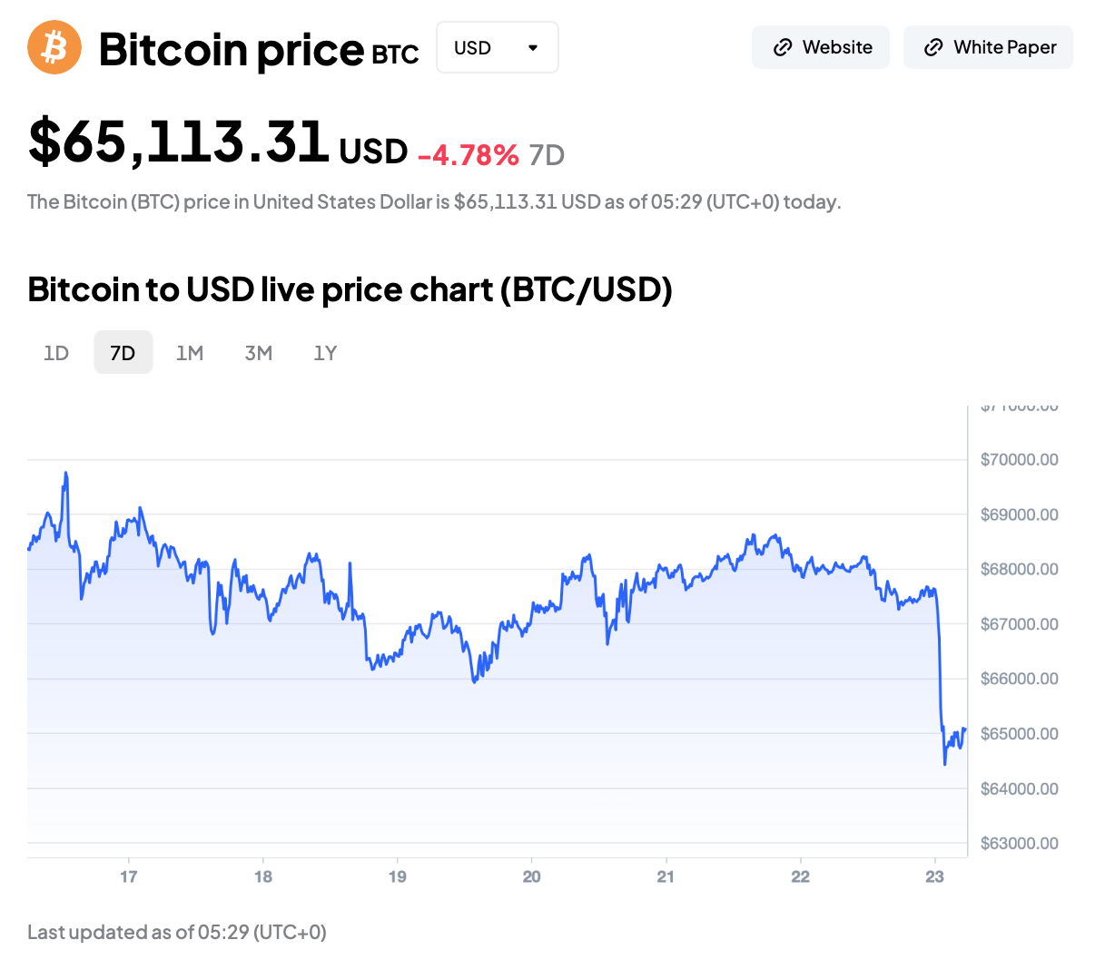Click the link icon beside Website
The height and width of the screenshot is (969, 1115).
782,47
